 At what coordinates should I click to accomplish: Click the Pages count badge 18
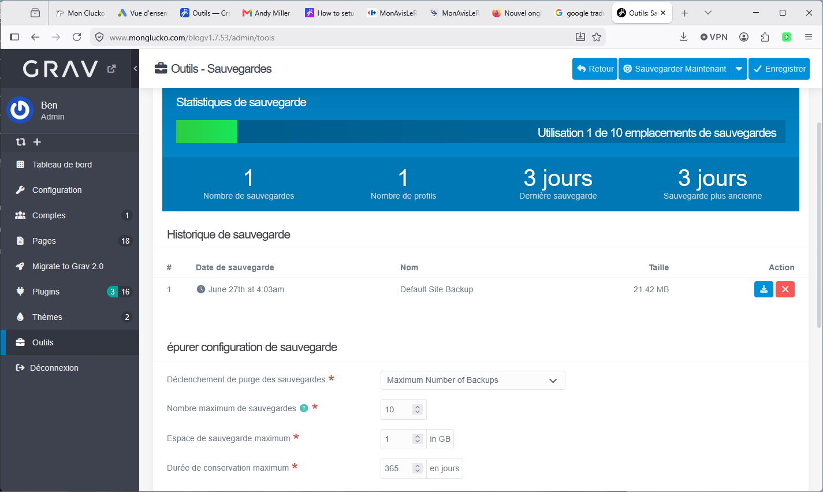(125, 241)
